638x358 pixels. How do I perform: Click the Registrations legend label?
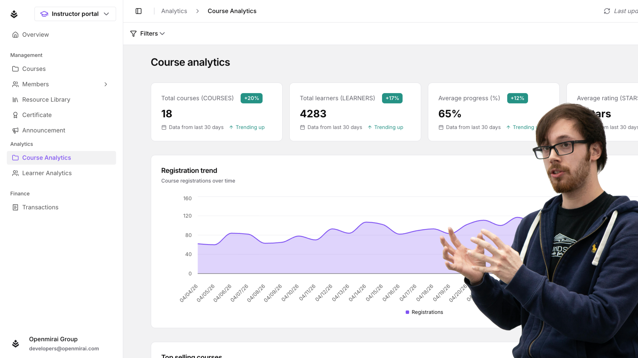pyautogui.click(x=427, y=312)
